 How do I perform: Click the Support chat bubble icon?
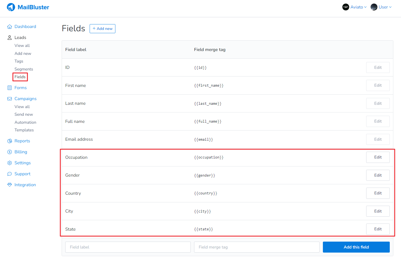click(x=10, y=174)
